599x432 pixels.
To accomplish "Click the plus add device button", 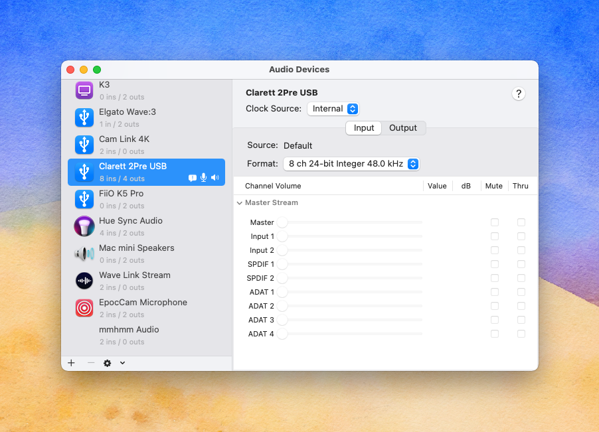I will pyautogui.click(x=71, y=363).
